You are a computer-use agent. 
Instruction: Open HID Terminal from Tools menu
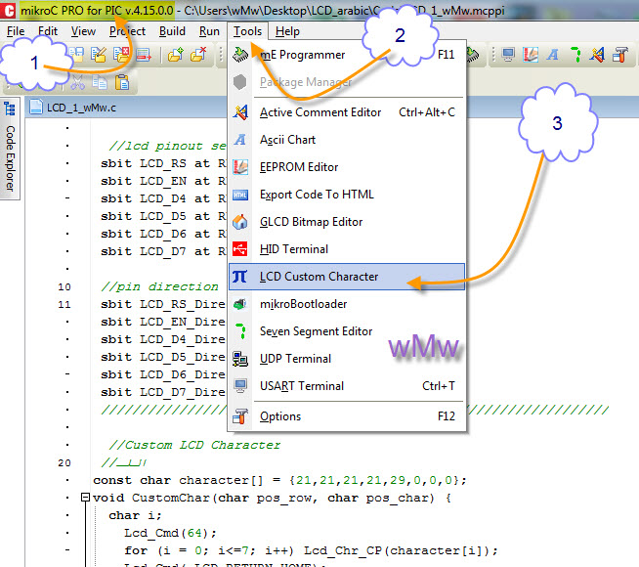[347, 249]
